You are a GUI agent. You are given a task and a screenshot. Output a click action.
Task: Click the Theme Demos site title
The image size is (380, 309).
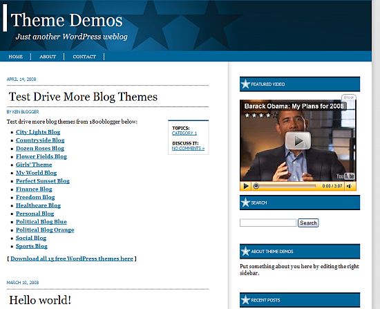(66, 20)
